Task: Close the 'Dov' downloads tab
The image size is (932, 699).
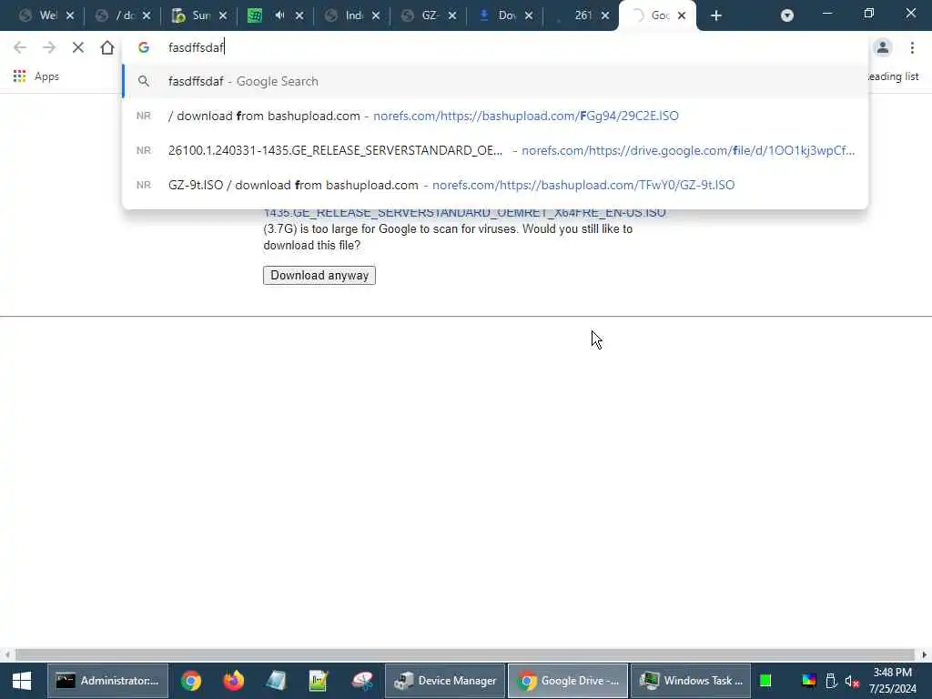Action: [529, 16]
